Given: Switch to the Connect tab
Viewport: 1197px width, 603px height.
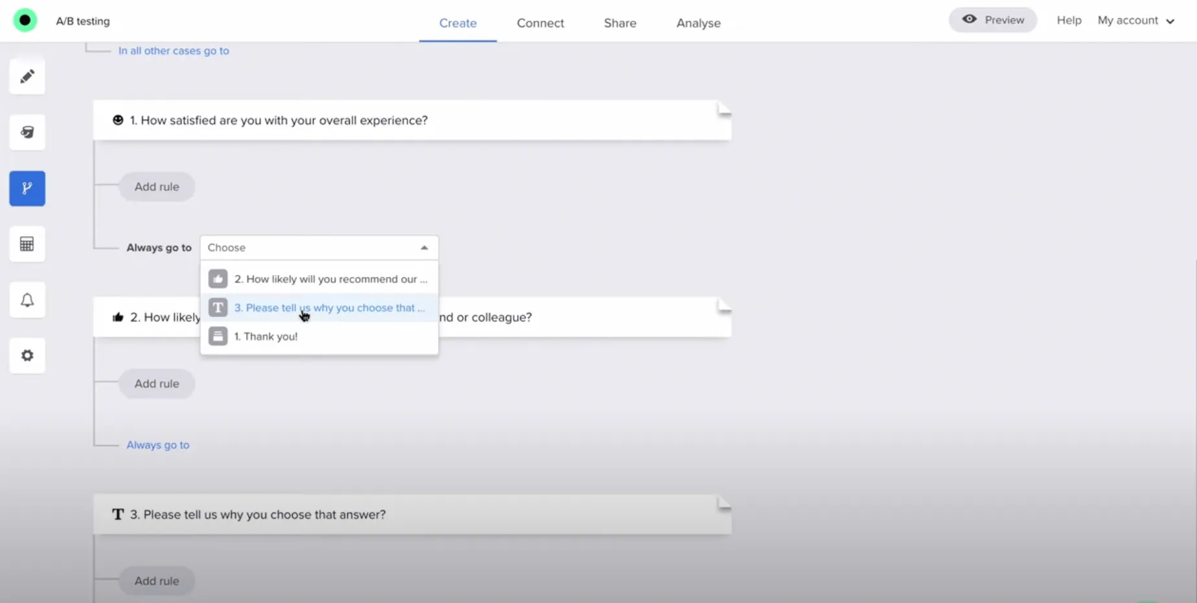Looking at the screenshot, I should click(x=540, y=23).
